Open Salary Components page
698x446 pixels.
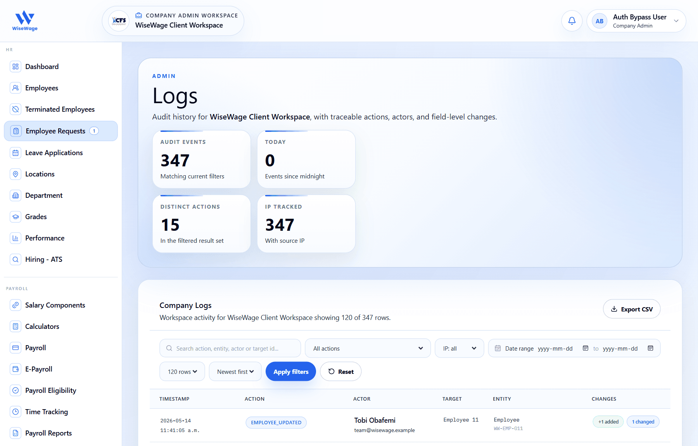click(x=61, y=305)
